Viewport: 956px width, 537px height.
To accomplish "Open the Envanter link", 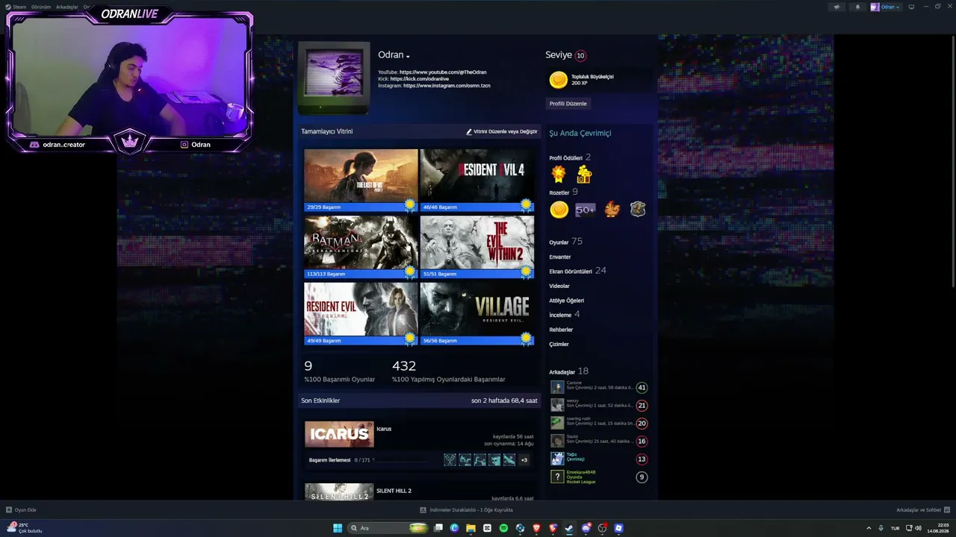I will (560, 257).
